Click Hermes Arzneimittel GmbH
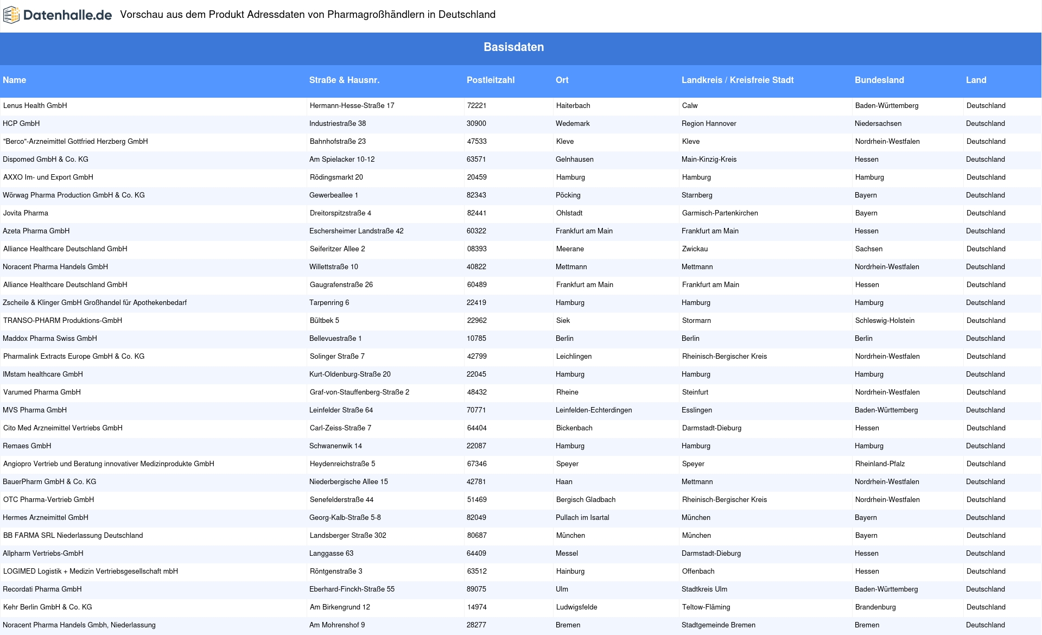 coord(46,517)
